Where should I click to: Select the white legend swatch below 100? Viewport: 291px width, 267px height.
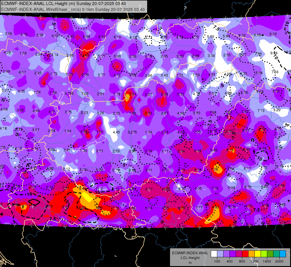(214, 254)
